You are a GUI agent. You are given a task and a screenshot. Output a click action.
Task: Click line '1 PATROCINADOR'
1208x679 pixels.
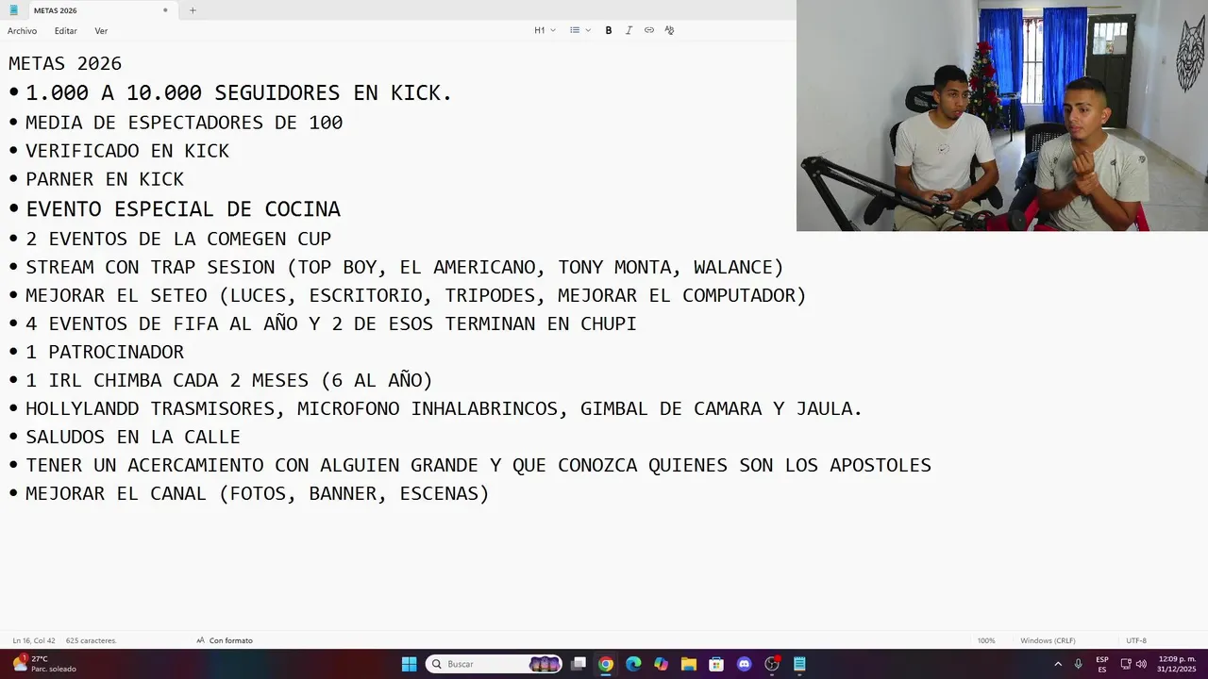click(x=105, y=352)
